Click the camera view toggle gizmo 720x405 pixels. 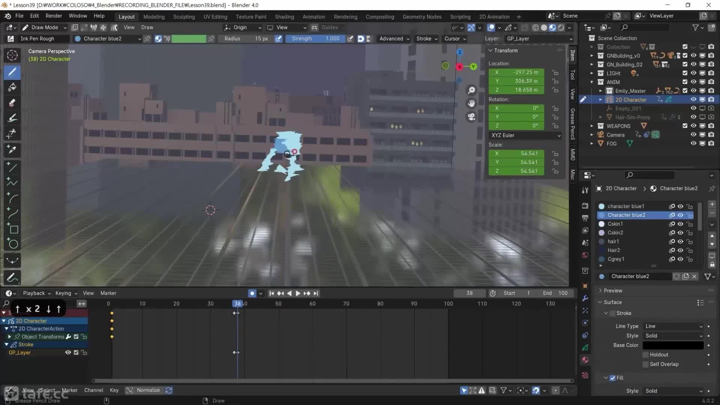pos(471,117)
